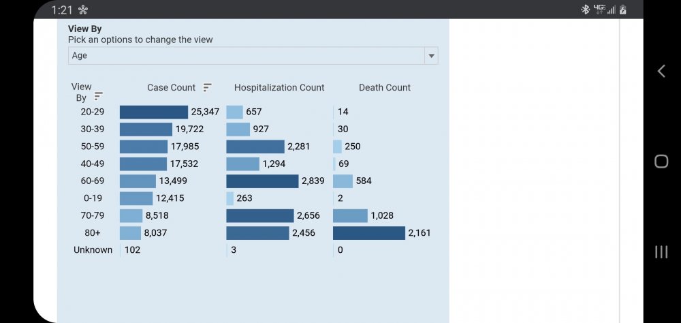This screenshot has height=323, width=681.
Task: Click the 20-29 age row label
Action: point(93,112)
